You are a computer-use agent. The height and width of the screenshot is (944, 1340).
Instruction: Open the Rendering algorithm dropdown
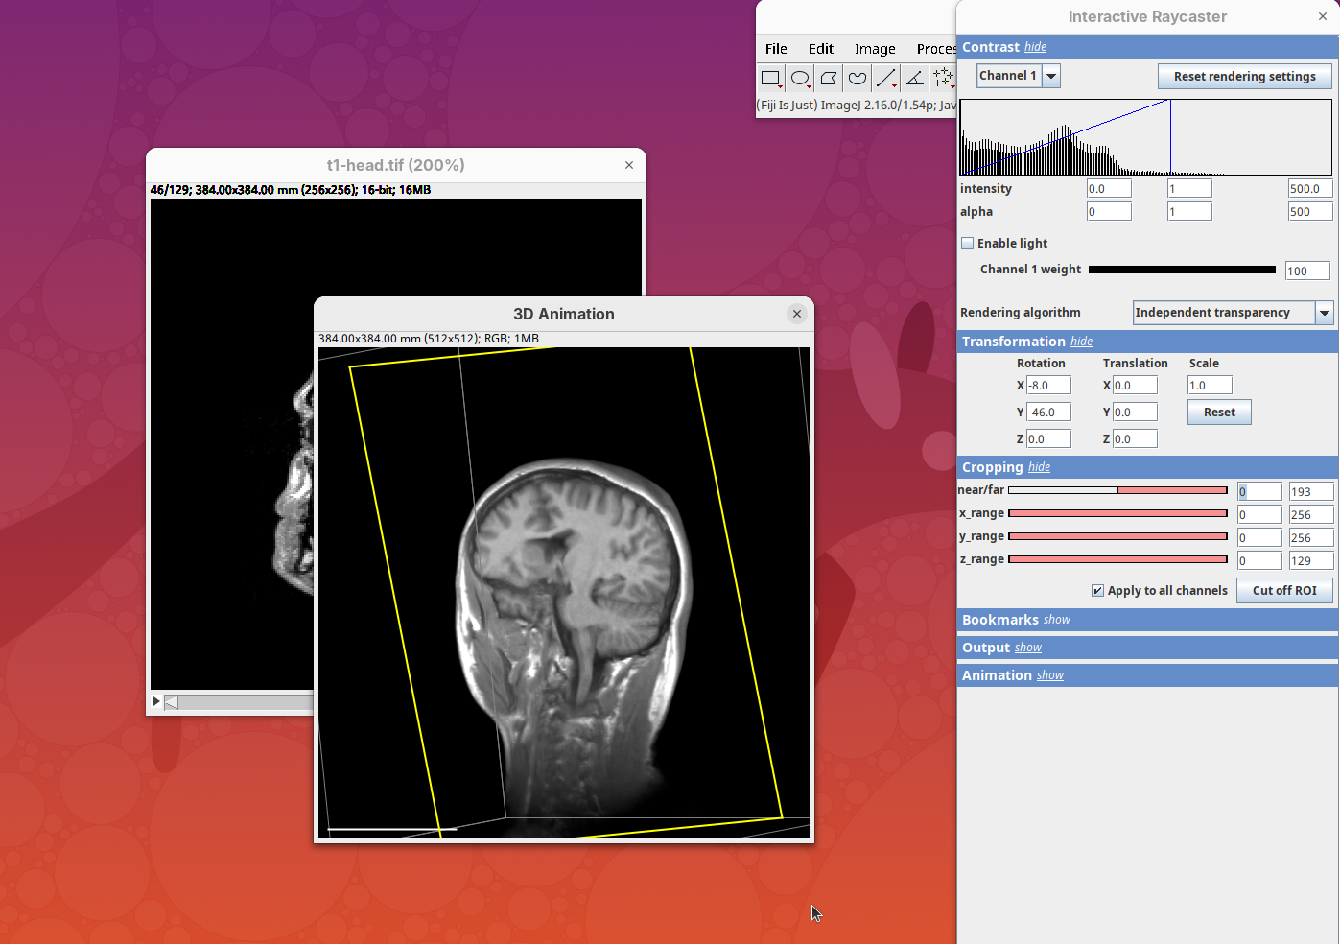click(x=1324, y=313)
